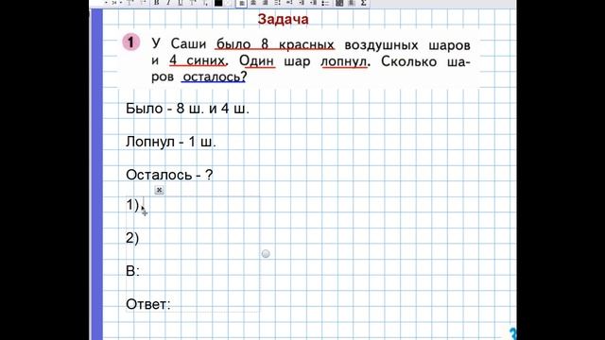Click the Sigma formula icon
This screenshot has height=340, width=605.
tap(363, 3)
